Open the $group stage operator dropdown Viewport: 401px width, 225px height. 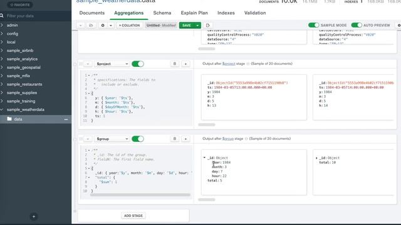coord(112,139)
